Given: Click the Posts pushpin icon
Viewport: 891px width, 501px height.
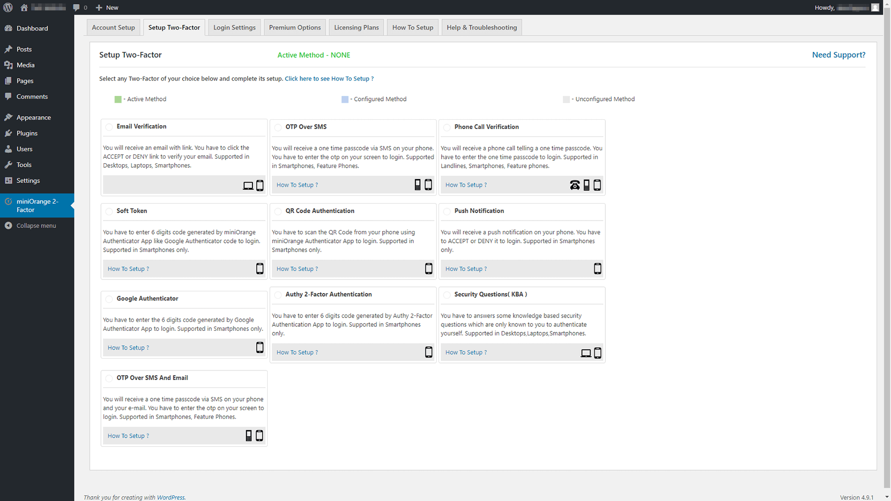Looking at the screenshot, I should pos(8,49).
